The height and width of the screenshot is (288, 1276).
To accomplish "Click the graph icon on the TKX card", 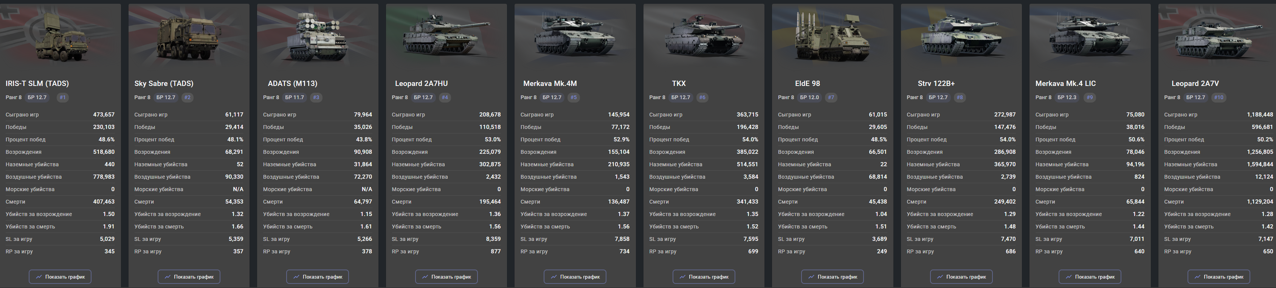I will pyautogui.click(x=682, y=277).
